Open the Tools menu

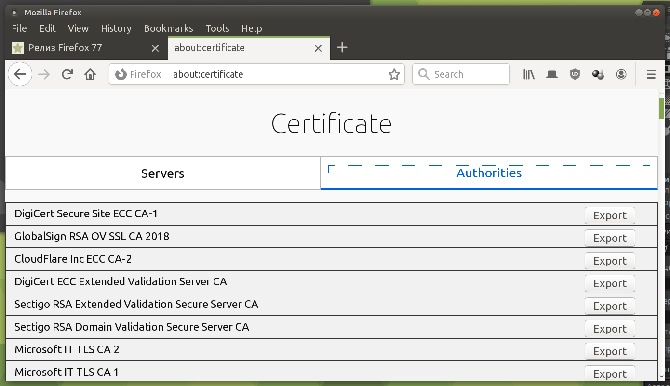(x=217, y=28)
